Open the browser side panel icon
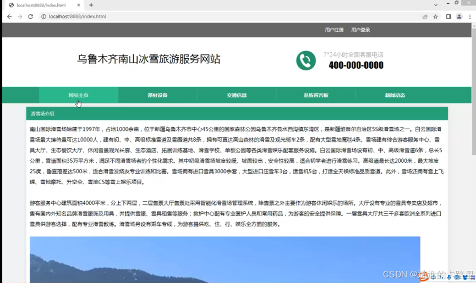 tap(448, 16)
